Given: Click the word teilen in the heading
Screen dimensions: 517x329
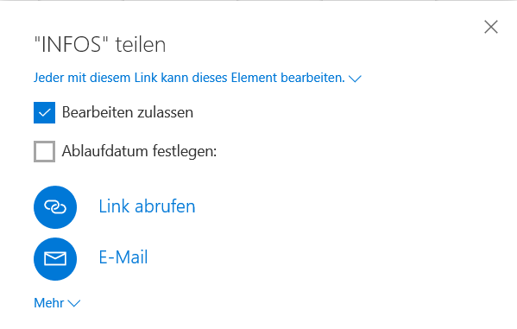Looking at the screenshot, I should [x=141, y=45].
